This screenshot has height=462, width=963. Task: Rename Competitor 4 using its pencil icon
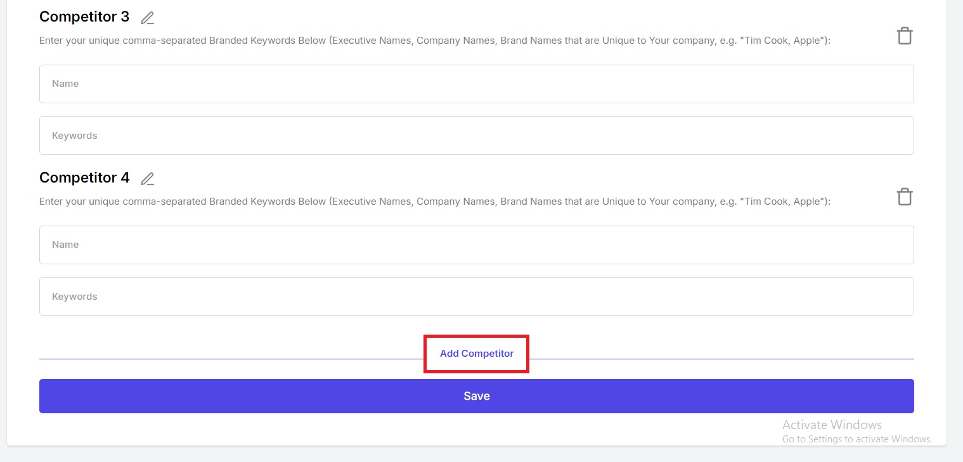(147, 179)
